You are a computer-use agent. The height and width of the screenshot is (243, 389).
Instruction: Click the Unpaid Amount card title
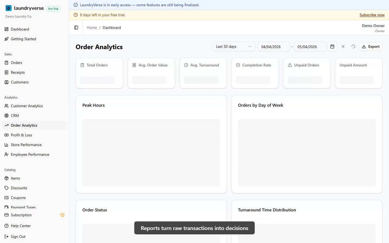(353, 65)
